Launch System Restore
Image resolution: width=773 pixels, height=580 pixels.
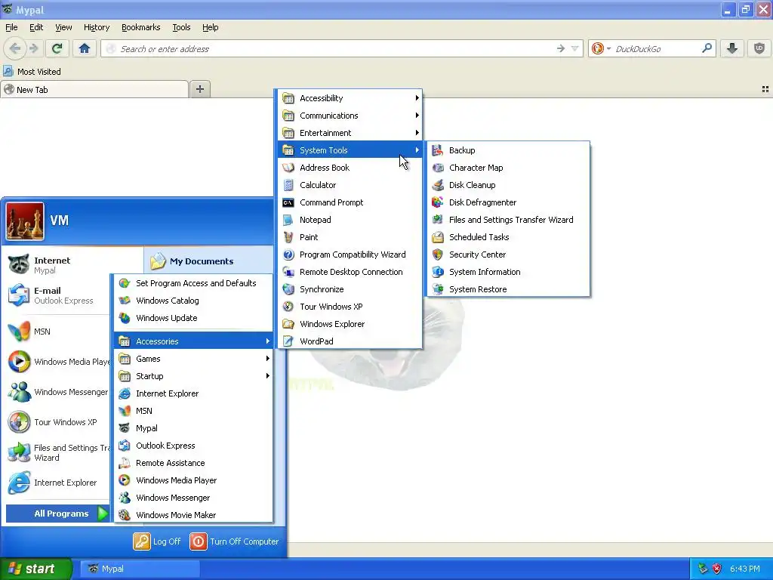[508, 289]
